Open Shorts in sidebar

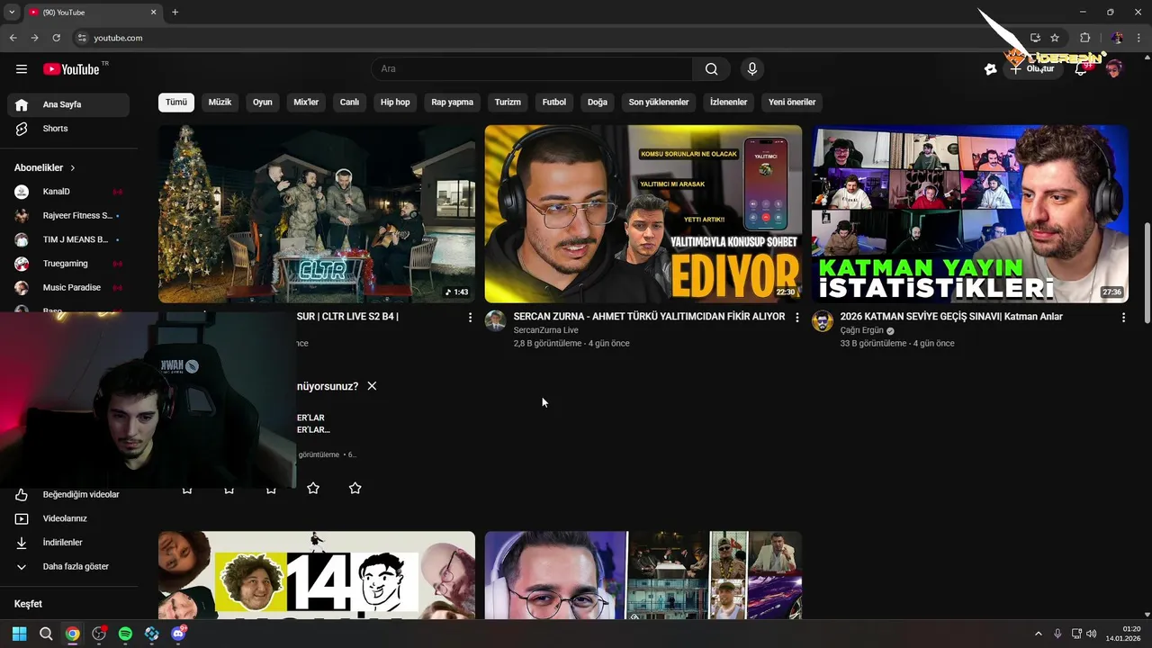pyautogui.click(x=68, y=129)
